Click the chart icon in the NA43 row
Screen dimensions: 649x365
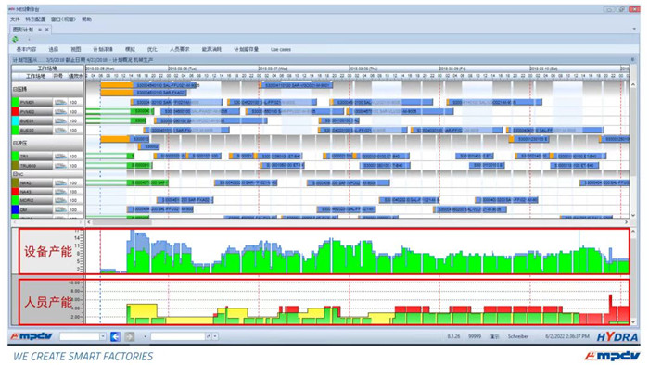point(60,192)
